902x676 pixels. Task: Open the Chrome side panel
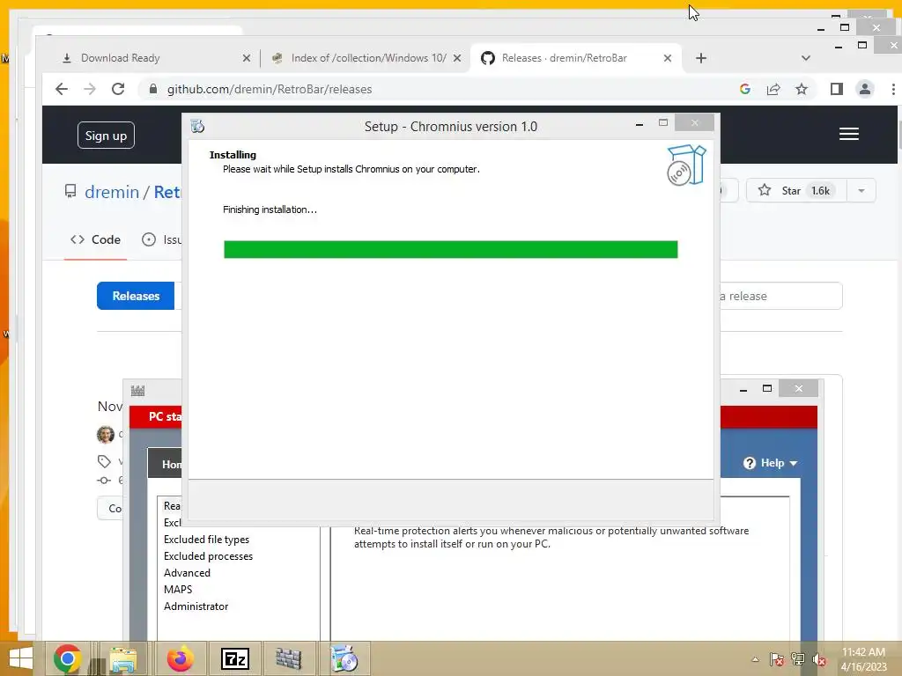pos(837,89)
